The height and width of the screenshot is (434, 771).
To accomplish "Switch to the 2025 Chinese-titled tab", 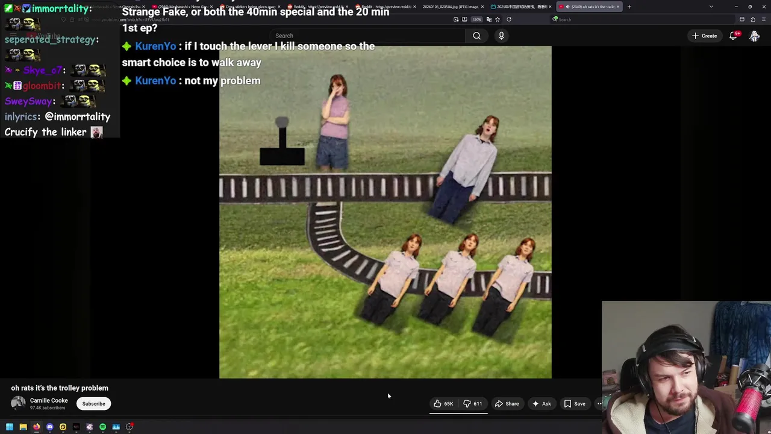I will (x=519, y=7).
